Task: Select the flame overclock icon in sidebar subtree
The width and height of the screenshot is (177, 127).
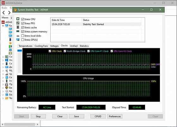Action: pos(10,43)
